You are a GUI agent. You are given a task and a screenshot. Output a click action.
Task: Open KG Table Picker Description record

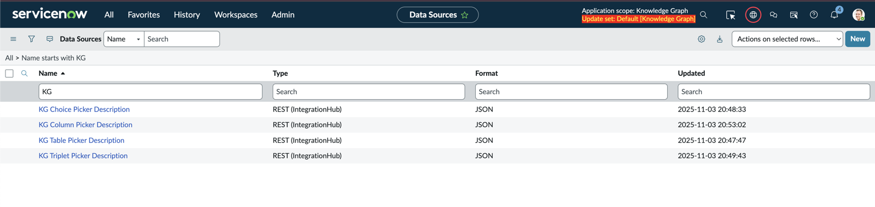81,141
